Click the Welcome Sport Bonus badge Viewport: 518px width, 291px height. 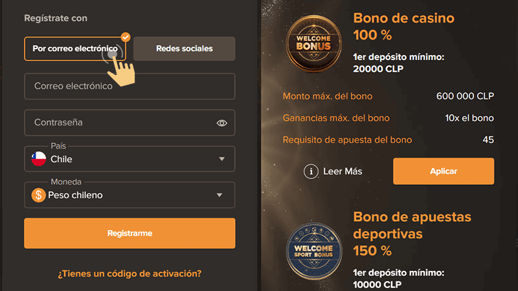[x=314, y=252]
